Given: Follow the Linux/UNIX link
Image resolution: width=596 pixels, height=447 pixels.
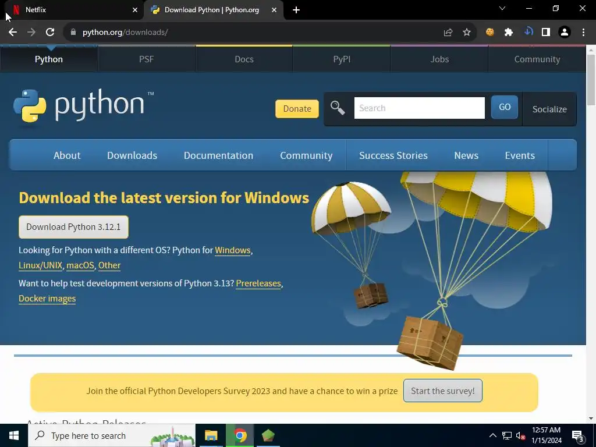Looking at the screenshot, I should (40, 265).
